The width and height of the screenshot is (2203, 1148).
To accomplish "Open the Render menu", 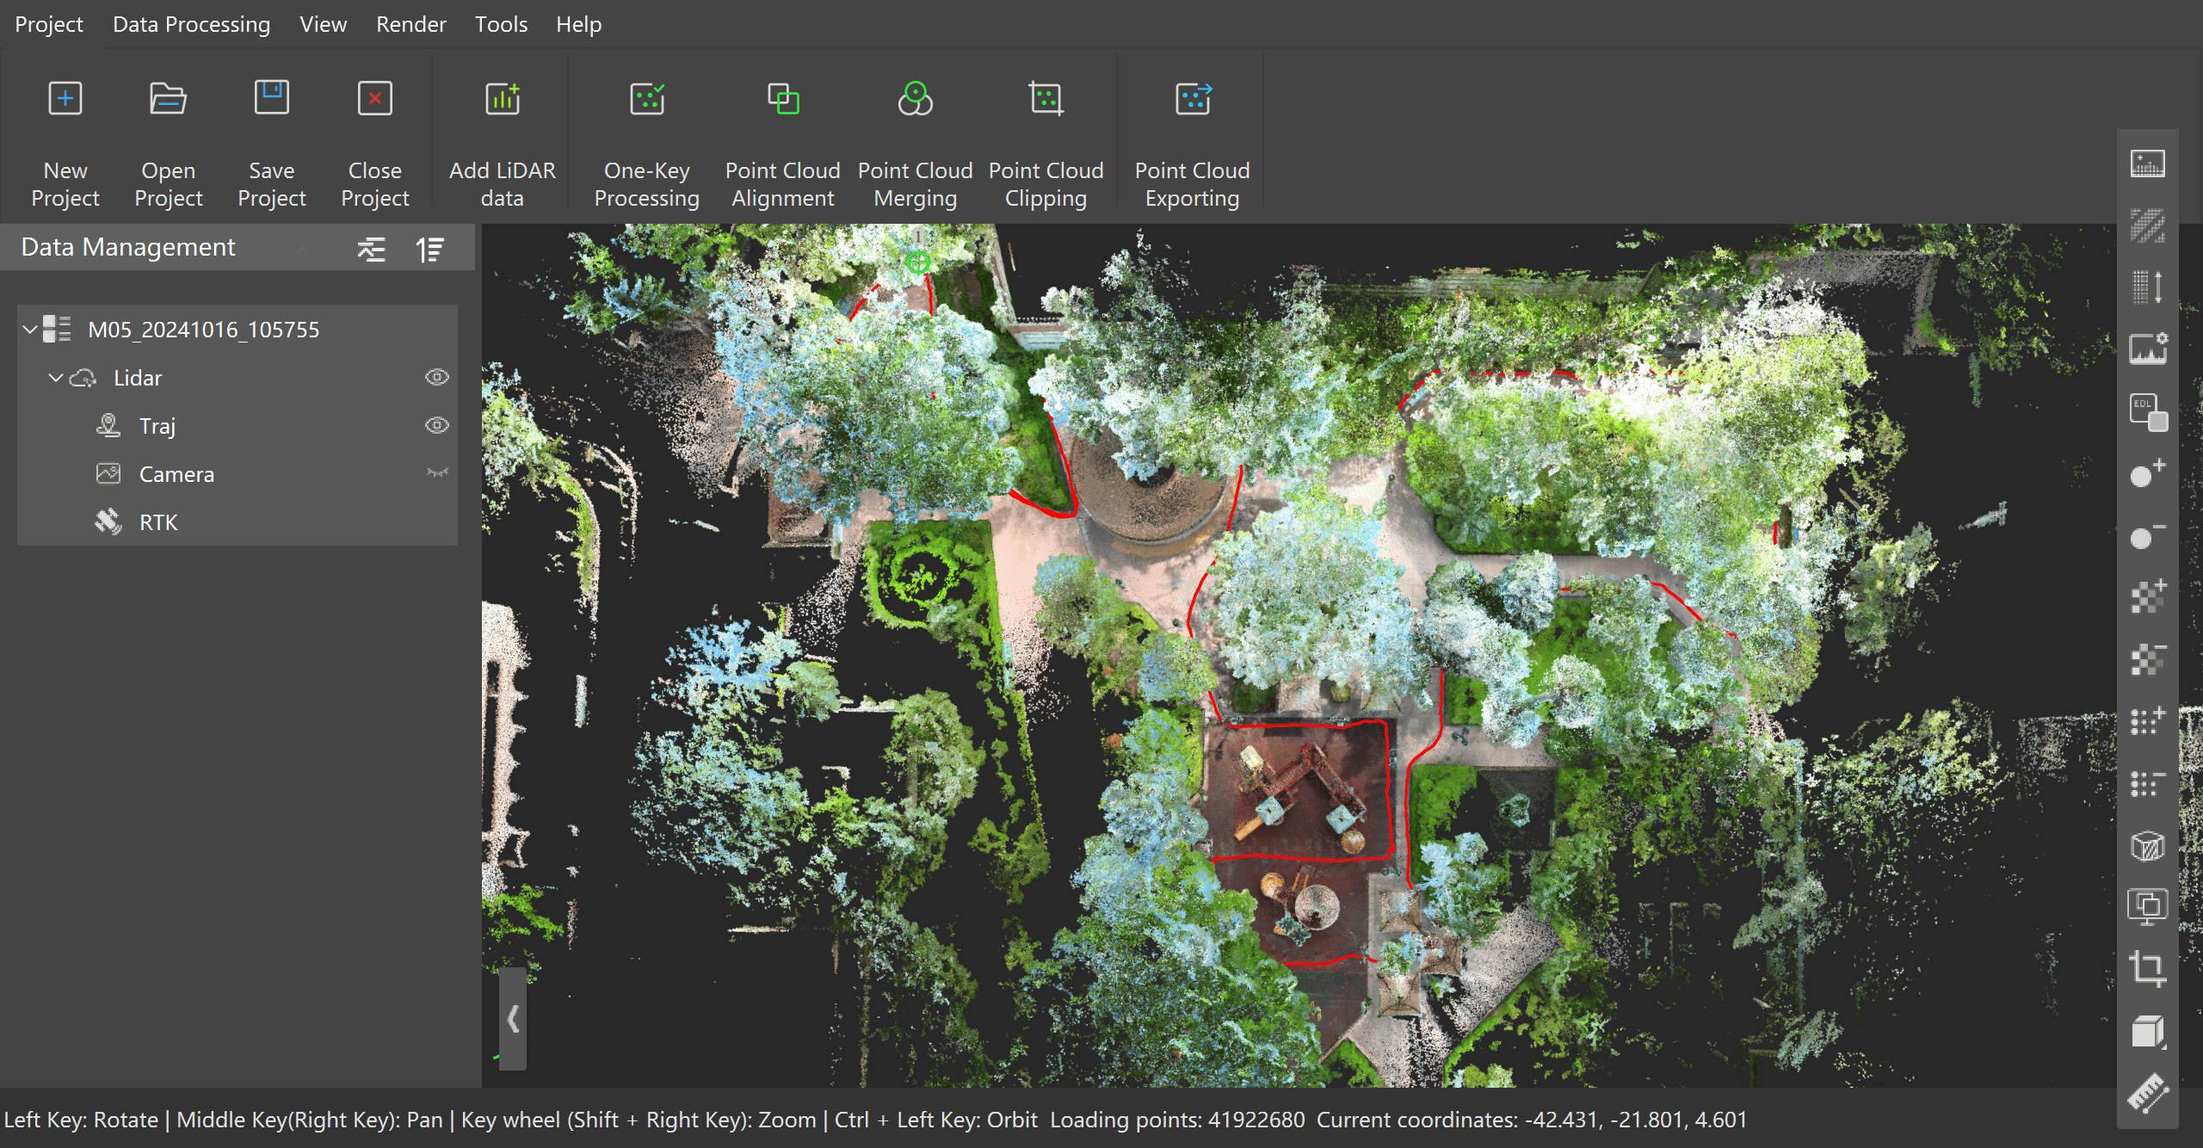I will point(410,24).
